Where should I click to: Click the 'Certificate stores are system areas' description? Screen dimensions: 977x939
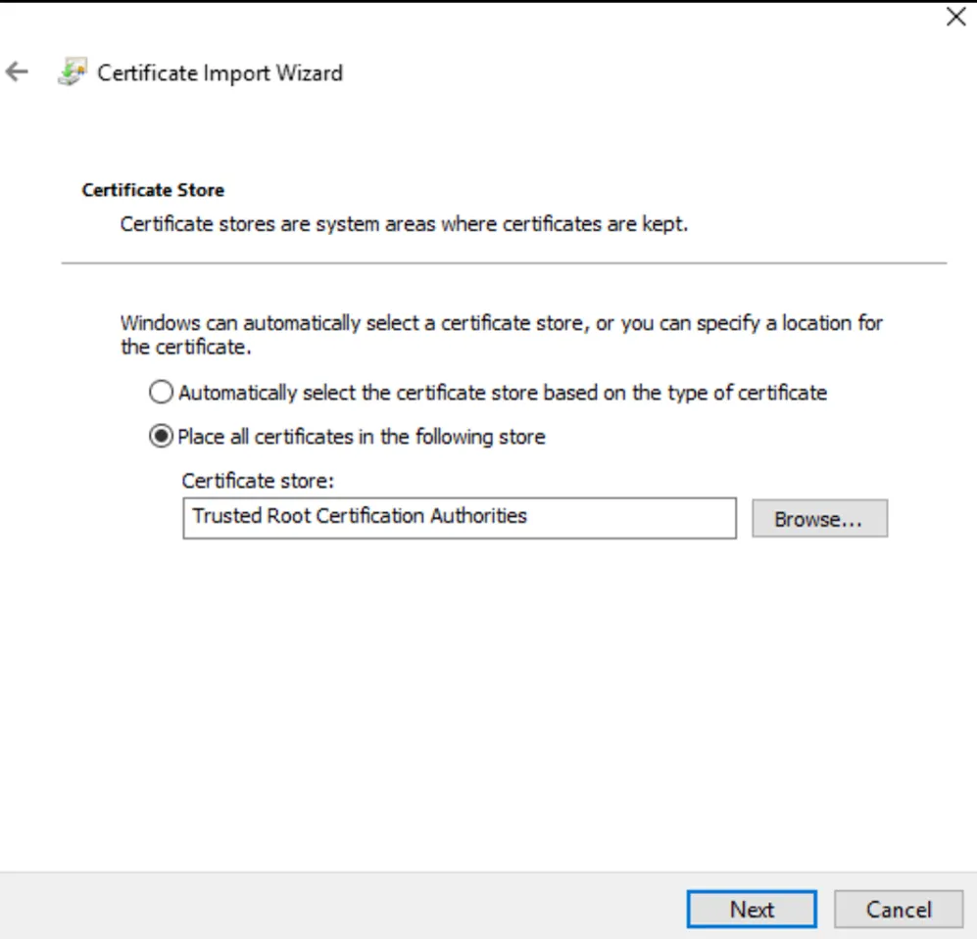click(404, 224)
